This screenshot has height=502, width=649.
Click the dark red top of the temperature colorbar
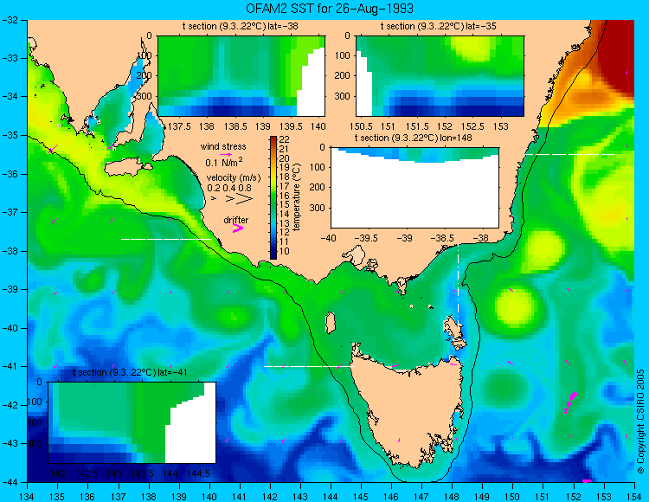(x=273, y=139)
